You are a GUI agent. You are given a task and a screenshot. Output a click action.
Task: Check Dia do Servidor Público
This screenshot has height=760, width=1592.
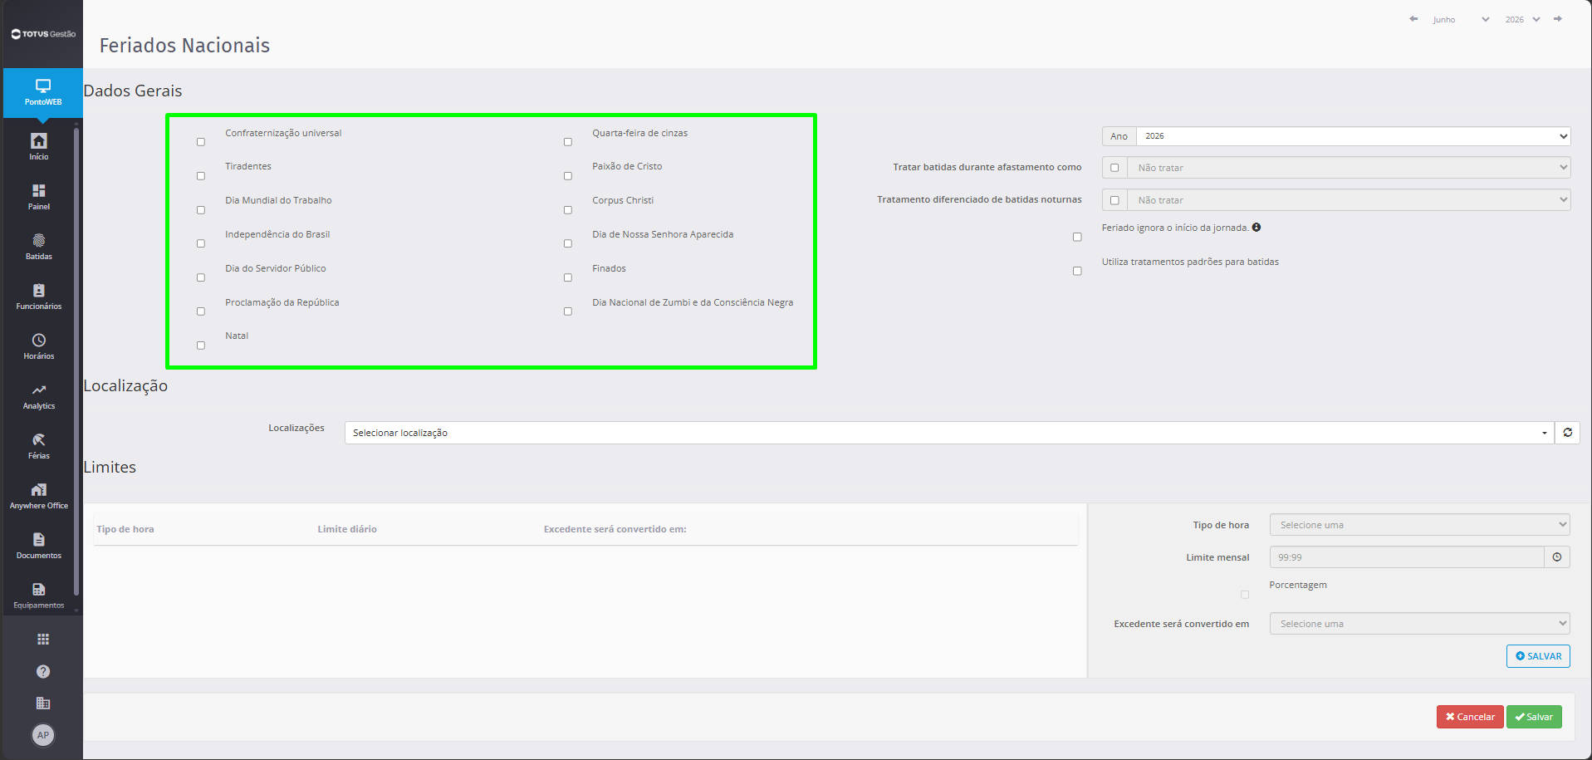(201, 277)
